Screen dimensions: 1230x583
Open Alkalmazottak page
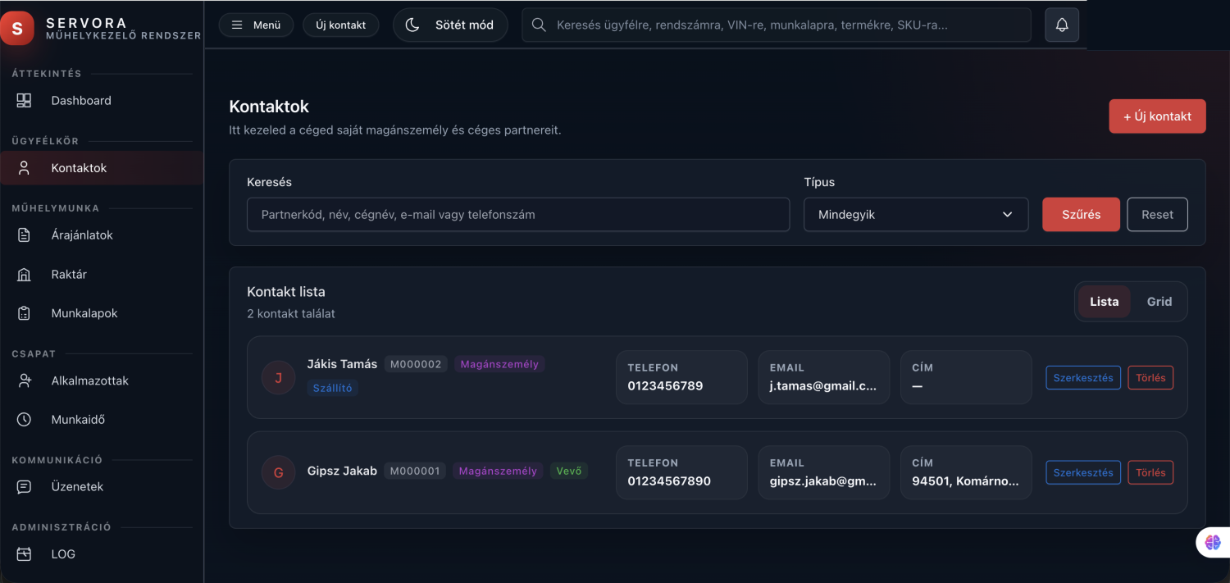pos(102,380)
